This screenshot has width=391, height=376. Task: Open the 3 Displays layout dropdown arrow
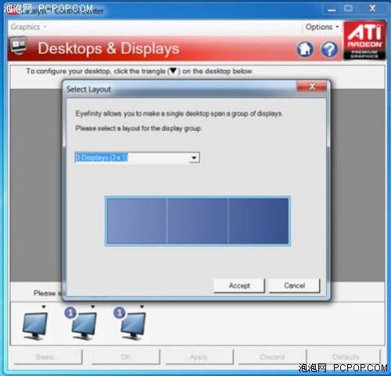[x=194, y=157]
